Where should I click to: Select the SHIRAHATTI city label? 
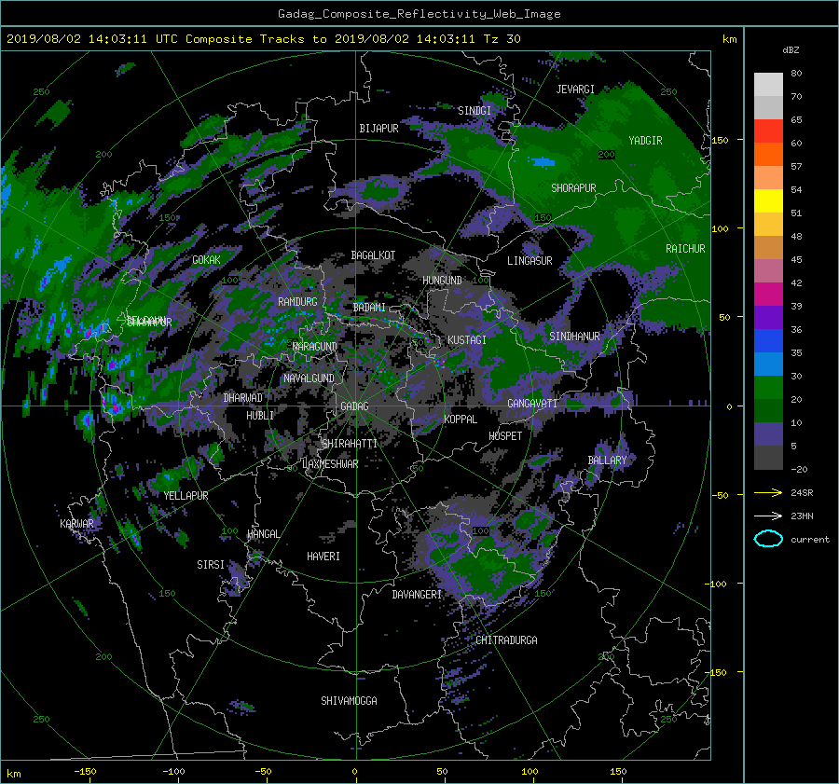(x=350, y=444)
